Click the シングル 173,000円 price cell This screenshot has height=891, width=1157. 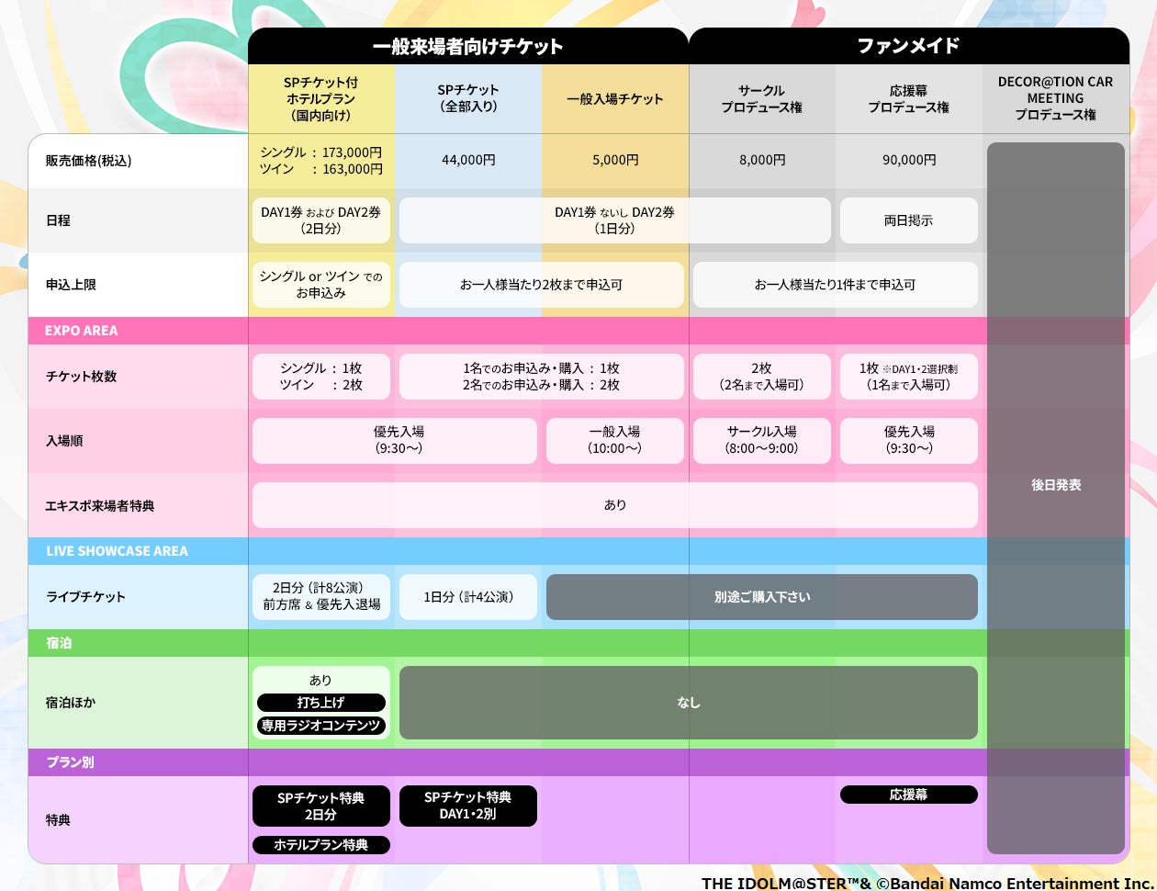tap(321, 161)
